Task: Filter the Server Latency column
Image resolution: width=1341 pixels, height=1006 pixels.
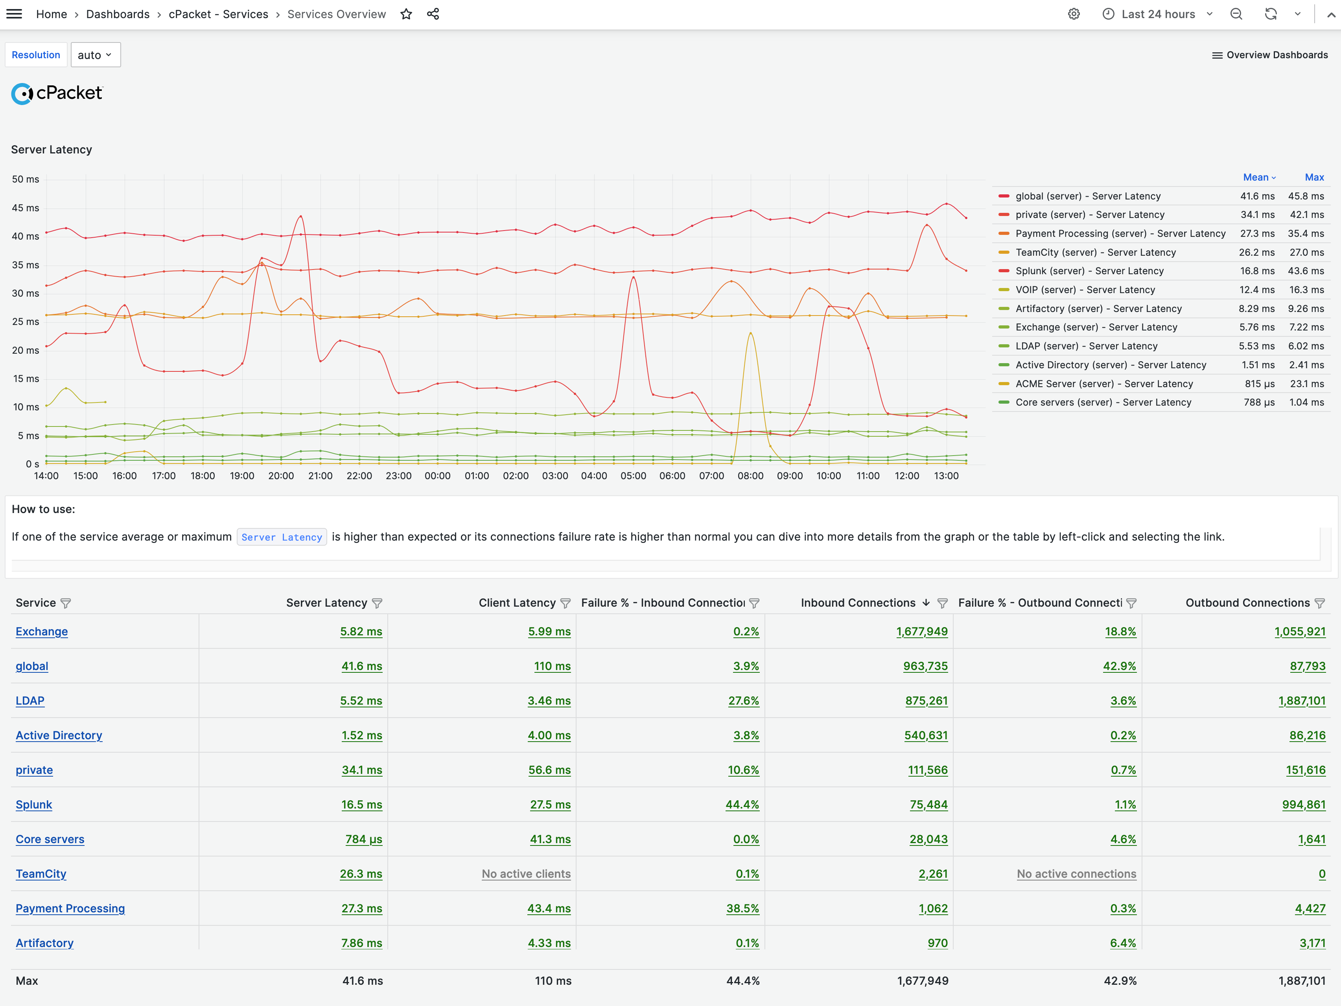Action: pyautogui.click(x=377, y=604)
